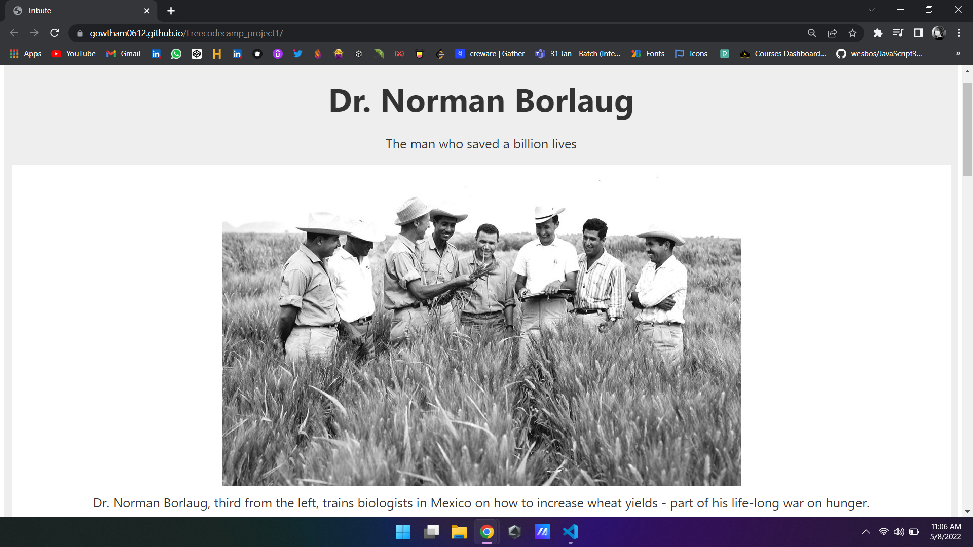Image resolution: width=973 pixels, height=547 pixels.
Task: Open Visual Studio Code from the taskbar
Action: [570, 532]
